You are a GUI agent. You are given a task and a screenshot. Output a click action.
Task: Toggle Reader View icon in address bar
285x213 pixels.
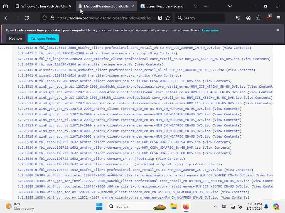(x=160, y=18)
